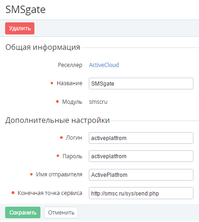
Task: Click the SMSgate page title
Action: 26,10
